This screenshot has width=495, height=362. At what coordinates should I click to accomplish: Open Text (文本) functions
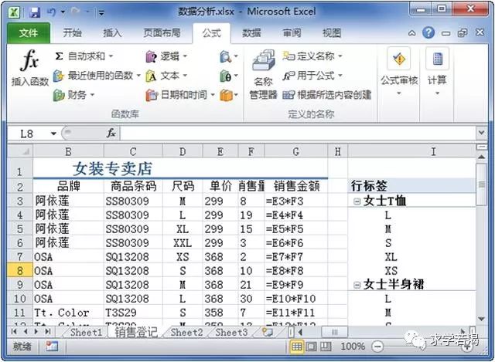[x=166, y=76]
